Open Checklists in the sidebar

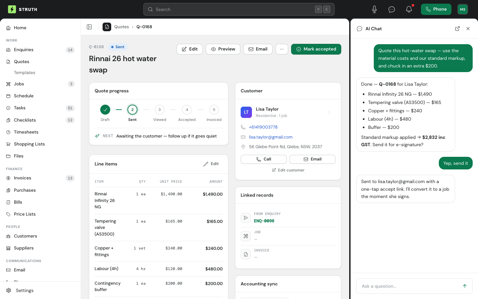point(40,120)
